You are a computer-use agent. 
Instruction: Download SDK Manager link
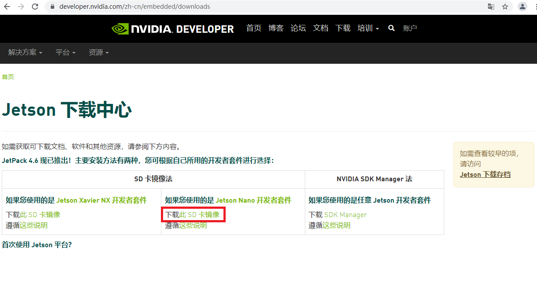345,215
